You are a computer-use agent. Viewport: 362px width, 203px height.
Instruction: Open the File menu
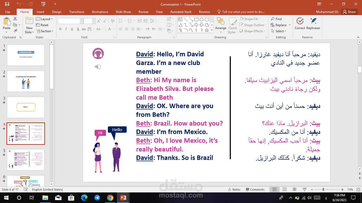point(8,12)
